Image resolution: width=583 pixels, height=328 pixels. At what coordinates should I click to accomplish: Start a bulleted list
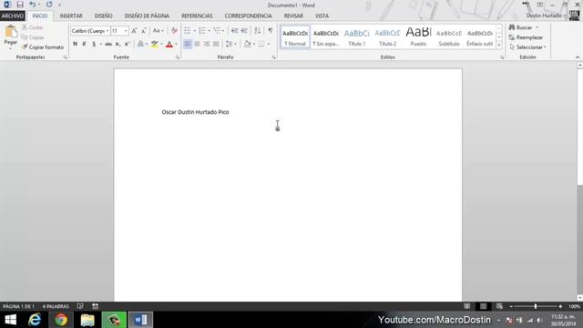point(188,31)
